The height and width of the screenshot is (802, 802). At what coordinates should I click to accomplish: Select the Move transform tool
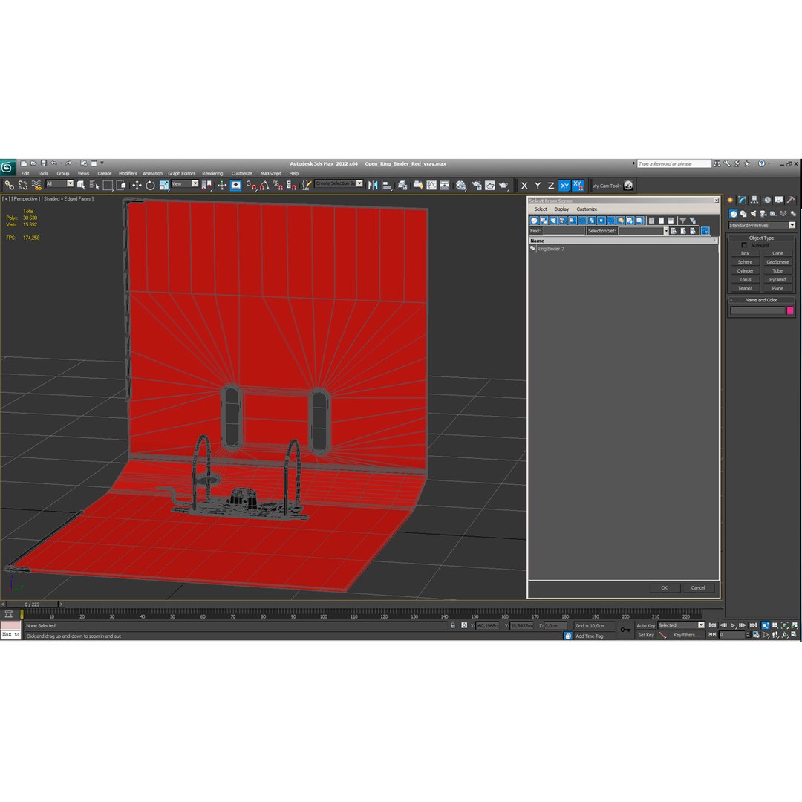[137, 186]
